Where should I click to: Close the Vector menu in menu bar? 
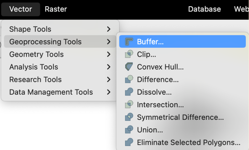(x=20, y=9)
